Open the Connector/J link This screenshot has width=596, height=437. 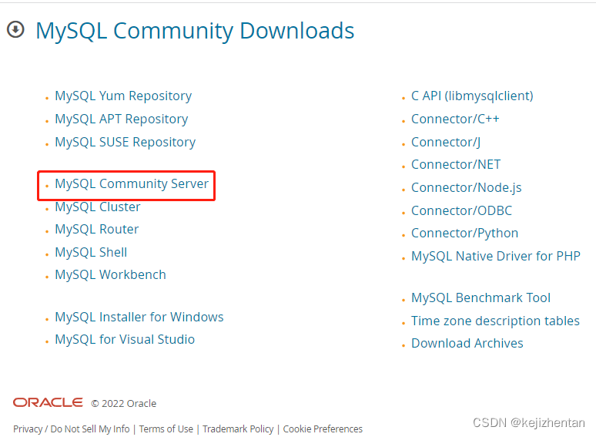pos(446,142)
